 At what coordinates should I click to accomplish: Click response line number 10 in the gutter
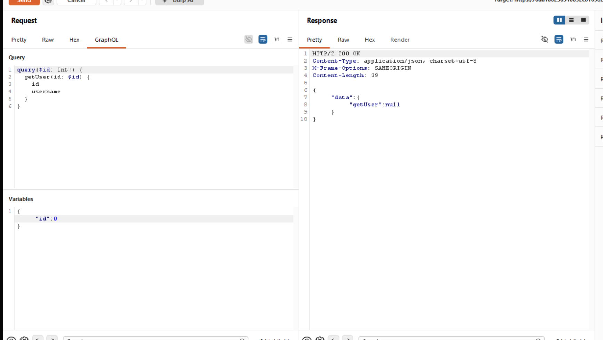pyautogui.click(x=304, y=119)
